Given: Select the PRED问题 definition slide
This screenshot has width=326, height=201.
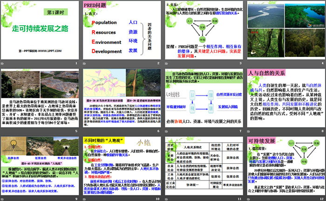Looking at the screenshot, I should point(122,29).
